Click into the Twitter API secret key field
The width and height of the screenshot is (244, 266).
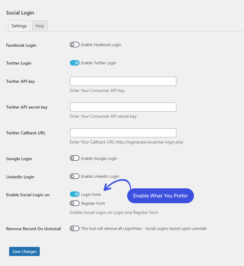[x=123, y=107]
